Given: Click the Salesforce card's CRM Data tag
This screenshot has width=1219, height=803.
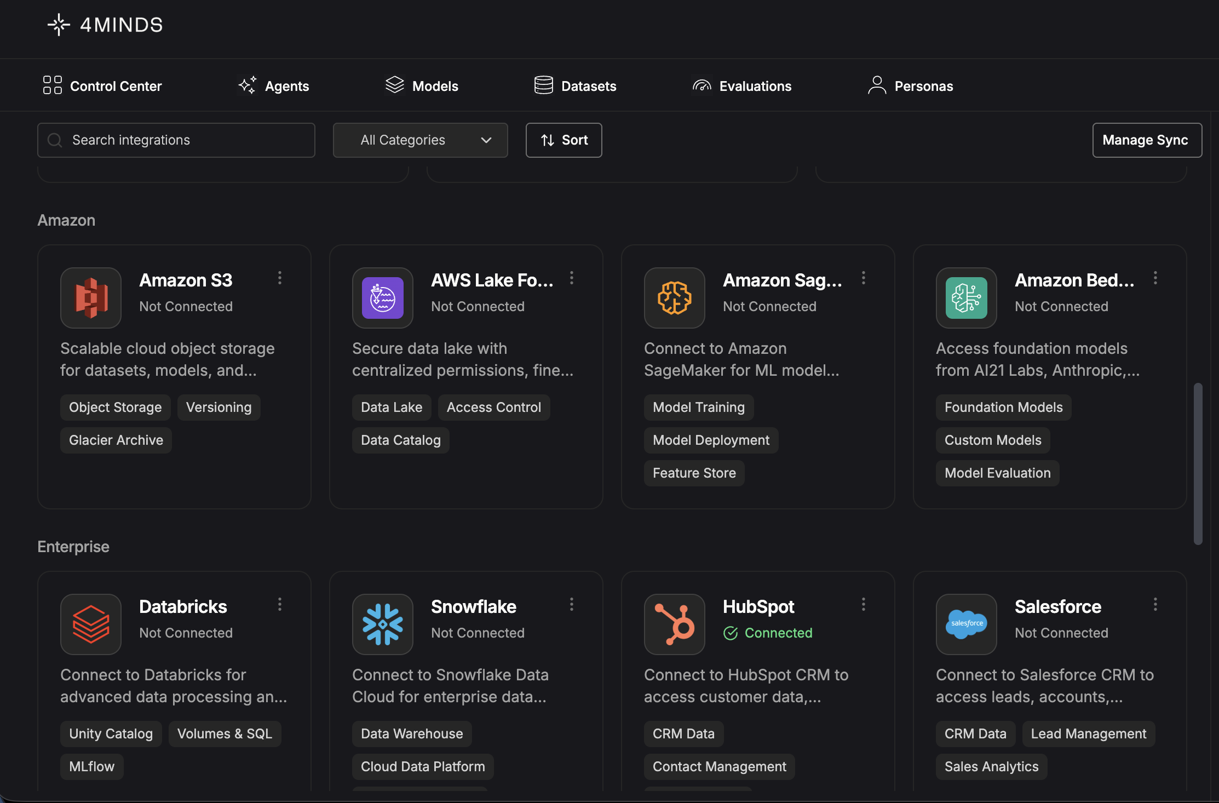Looking at the screenshot, I should (976, 734).
